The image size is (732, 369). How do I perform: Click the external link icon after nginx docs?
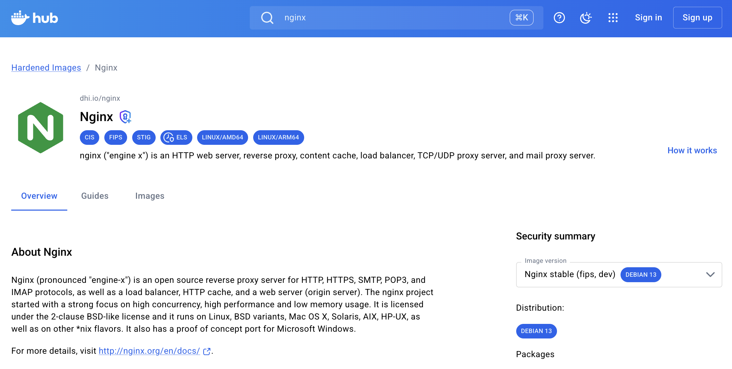207,351
